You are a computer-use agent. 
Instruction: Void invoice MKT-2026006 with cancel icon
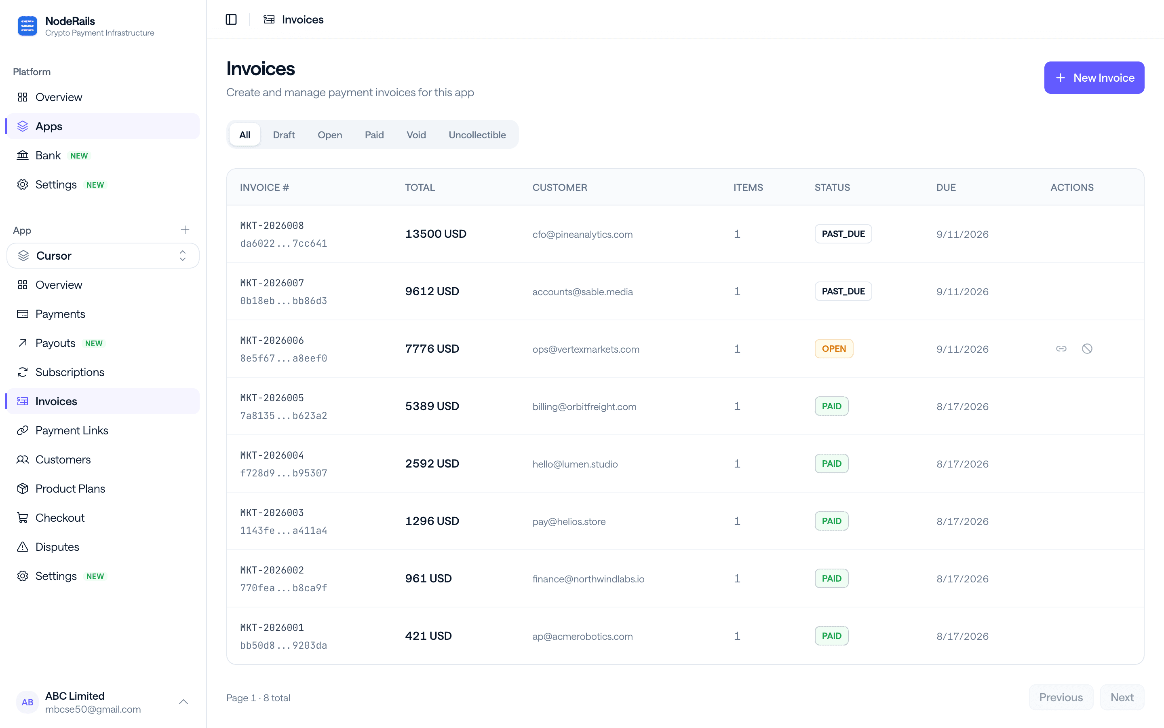click(x=1087, y=349)
